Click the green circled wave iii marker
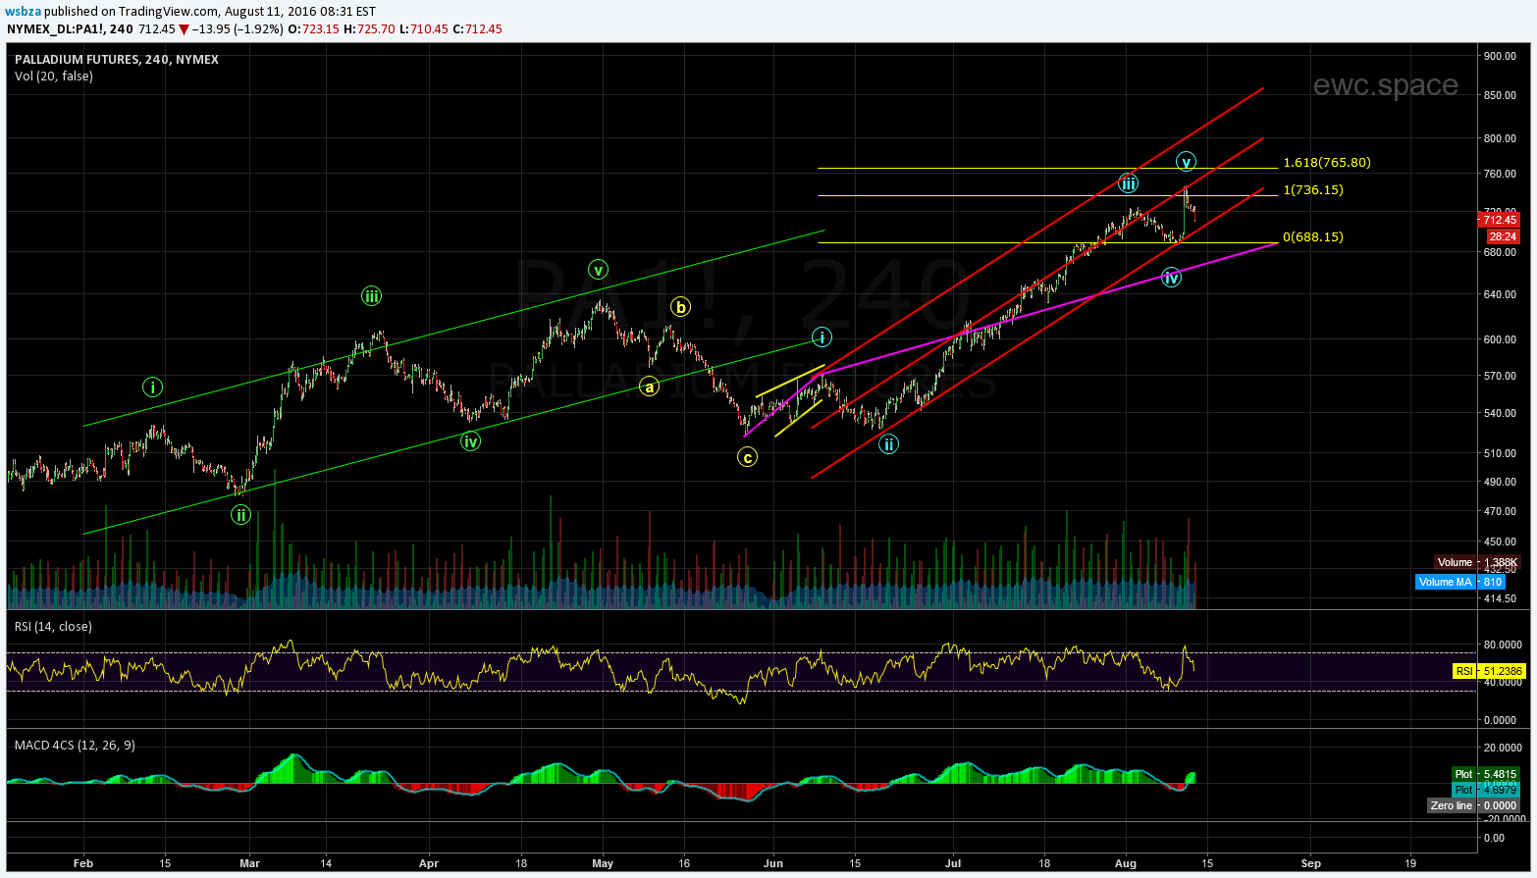This screenshot has height=878, width=1537. tap(371, 296)
